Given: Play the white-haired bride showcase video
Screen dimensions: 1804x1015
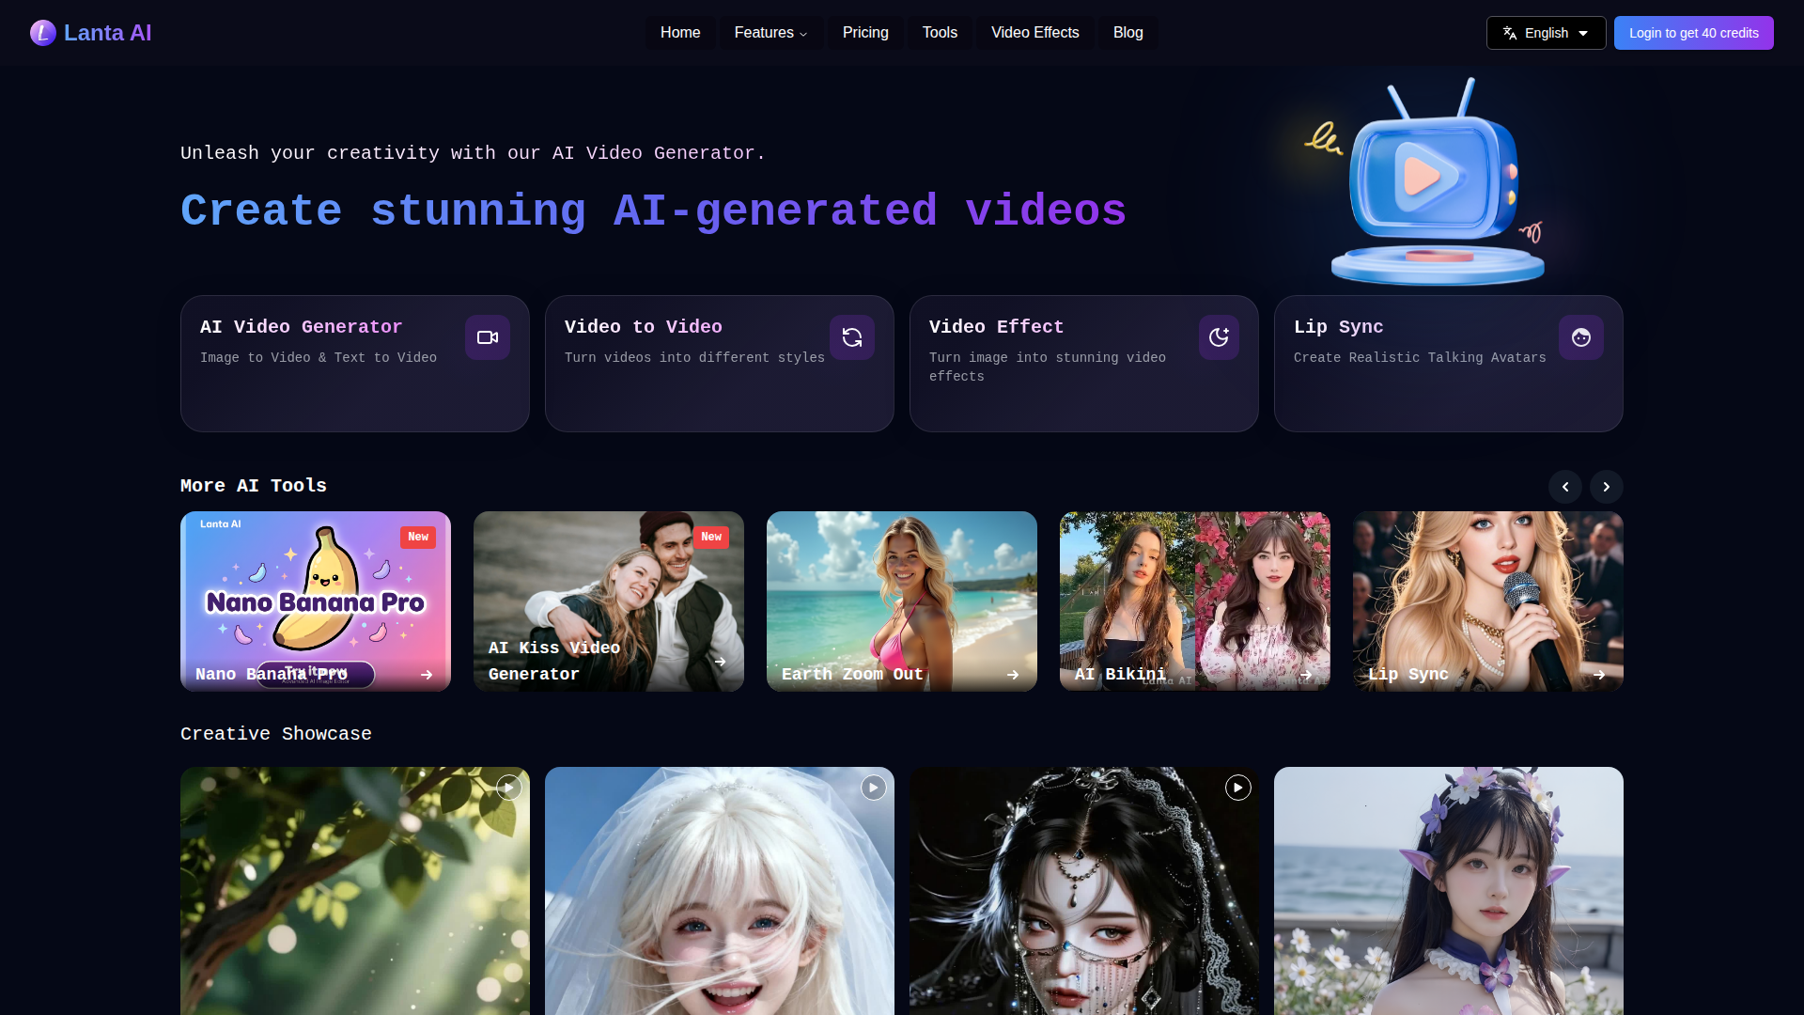Looking at the screenshot, I should [x=873, y=788].
